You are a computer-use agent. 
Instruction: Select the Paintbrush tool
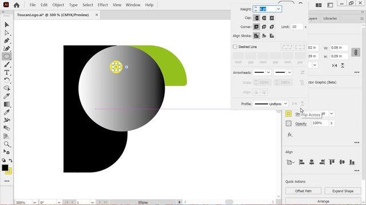[x=7, y=64]
